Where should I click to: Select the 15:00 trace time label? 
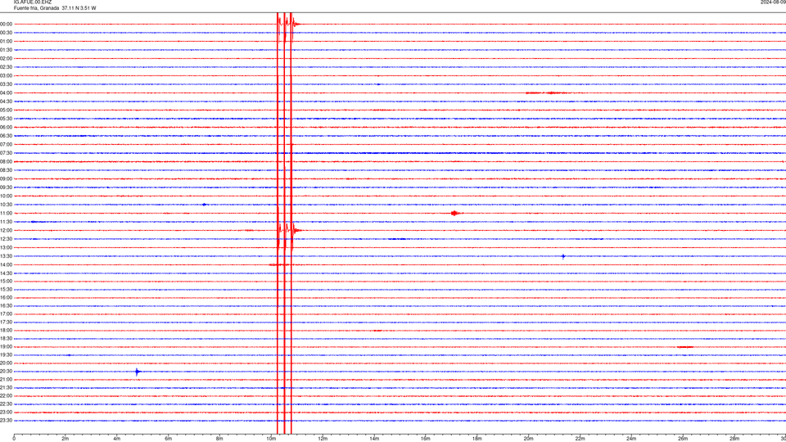[x=7, y=281]
